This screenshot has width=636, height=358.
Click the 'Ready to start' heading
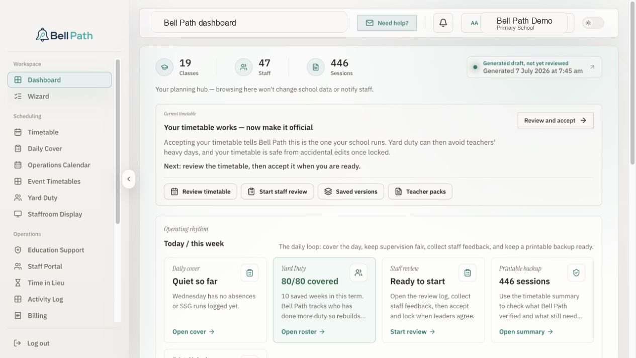pos(418,282)
